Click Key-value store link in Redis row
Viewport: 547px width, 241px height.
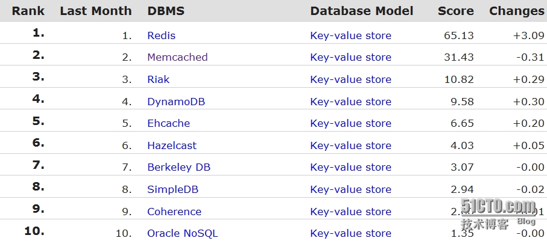(350, 35)
